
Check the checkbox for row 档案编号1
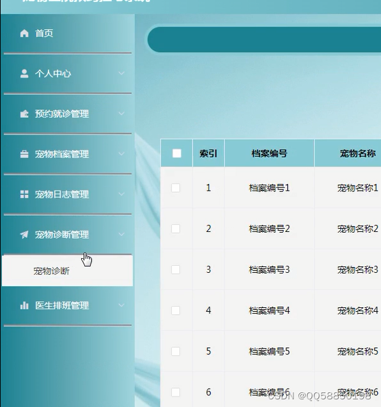click(176, 188)
